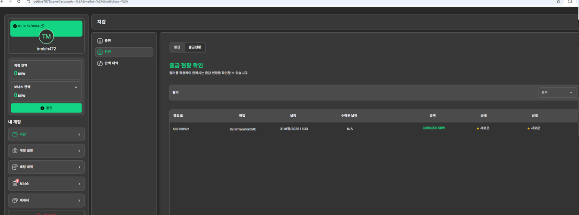Reload the page in browser

[x=19, y=2]
